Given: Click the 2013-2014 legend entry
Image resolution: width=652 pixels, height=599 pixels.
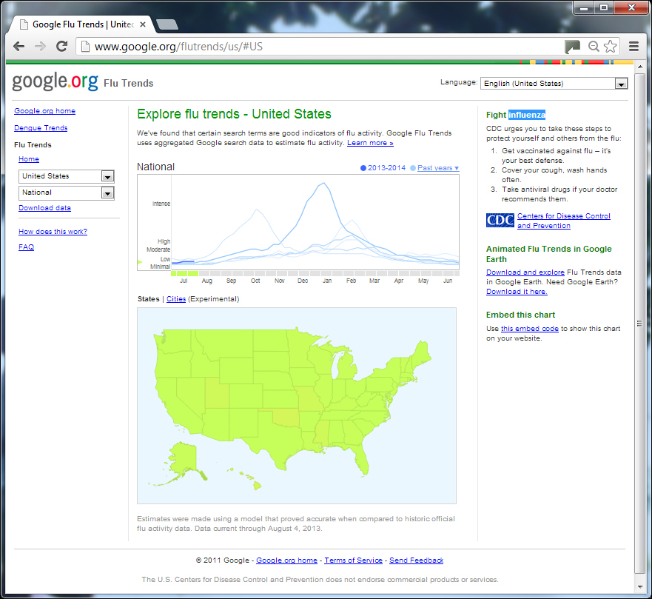Looking at the screenshot, I should tap(383, 168).
